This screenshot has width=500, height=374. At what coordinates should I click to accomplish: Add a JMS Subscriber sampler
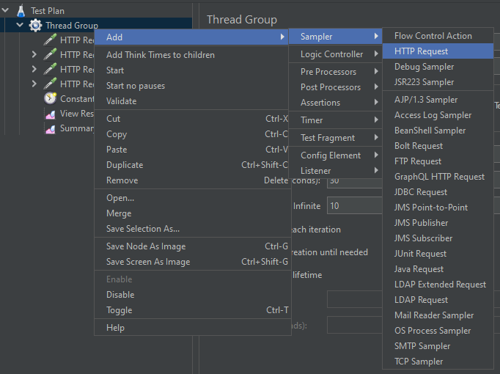click(438, 238)
